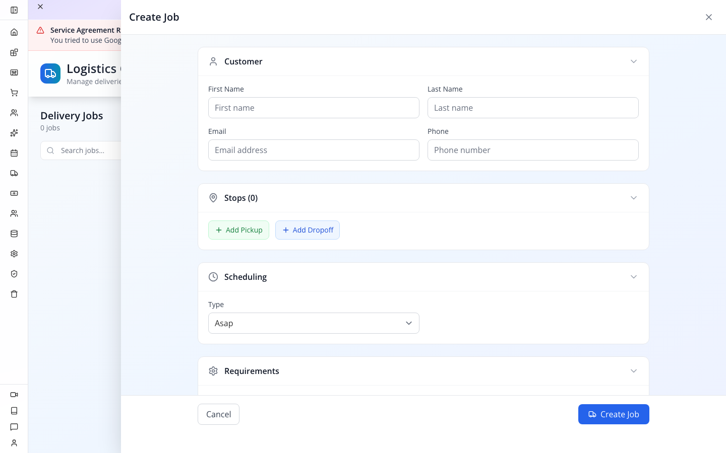
Task: Open the book docs icon in sidebar
Action: (14, 411)
